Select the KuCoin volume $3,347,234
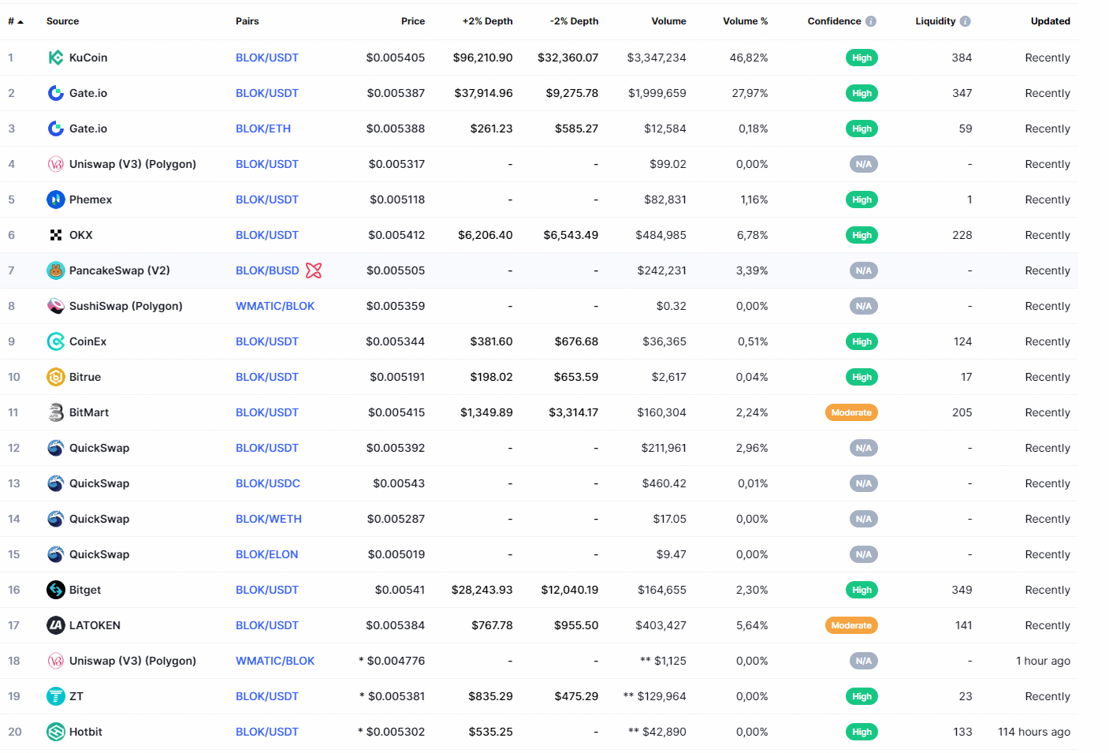The image size is (1109, 753). point(656,58)
